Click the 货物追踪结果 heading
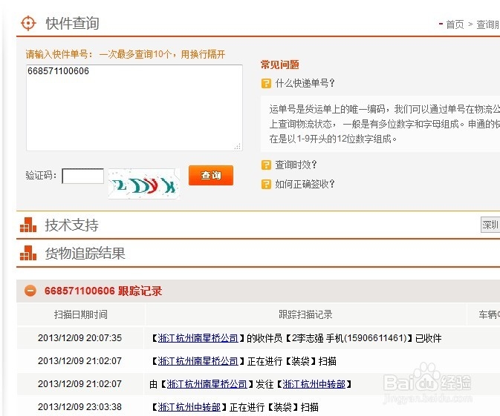Screen dimensions: 500x416 coord(85,254)
